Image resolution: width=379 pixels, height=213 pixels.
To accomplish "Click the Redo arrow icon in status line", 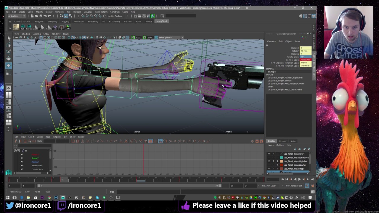I will (49, 16).
